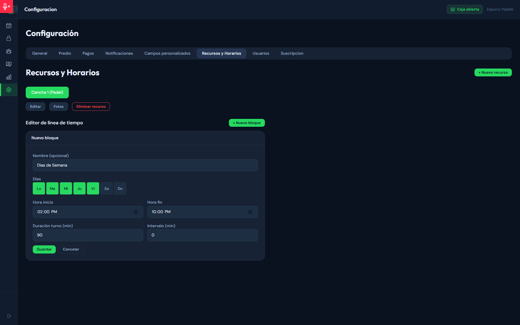Image resolution: width=520 pixels, height=325 pixels.
Task: Open the cash register icon in sidebar
Action: pos(9,64)
